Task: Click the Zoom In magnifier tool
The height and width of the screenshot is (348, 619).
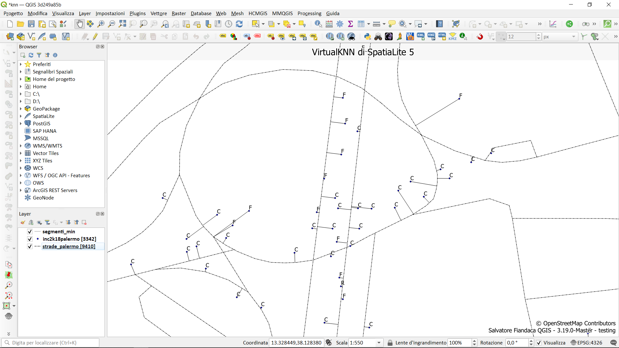Action: (x=101, y=24)
